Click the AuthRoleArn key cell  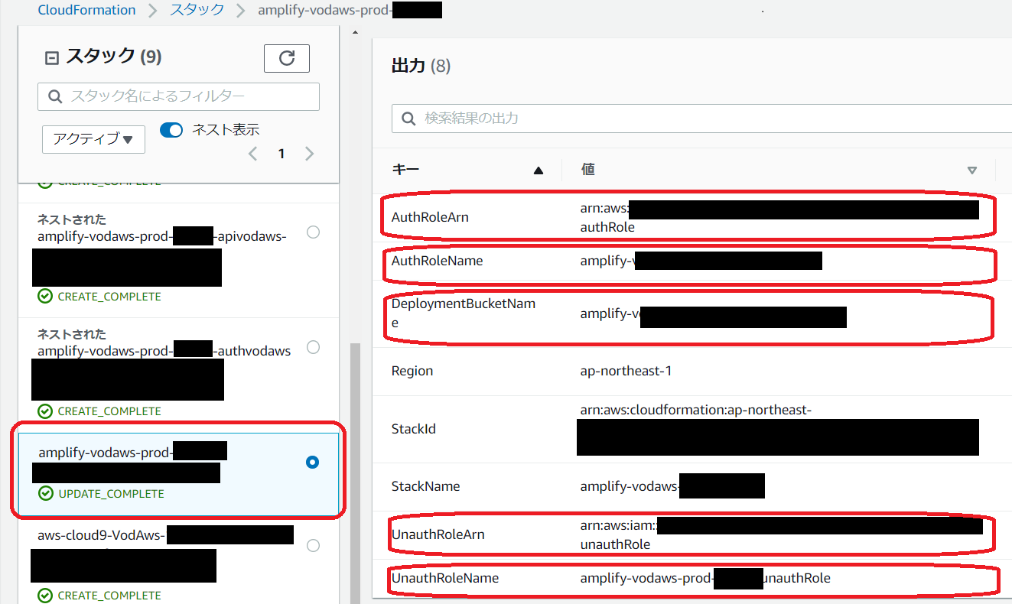[430, 217]
